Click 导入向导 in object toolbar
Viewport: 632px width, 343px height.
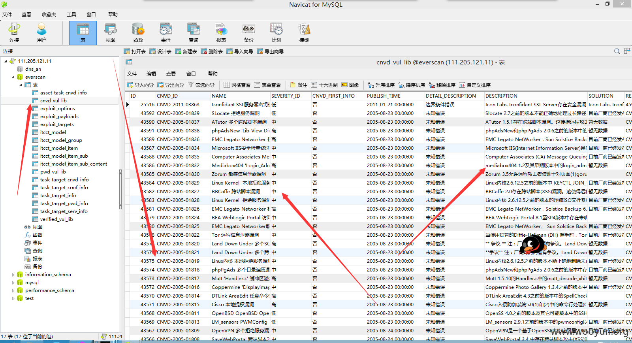[x=240, y=51]
